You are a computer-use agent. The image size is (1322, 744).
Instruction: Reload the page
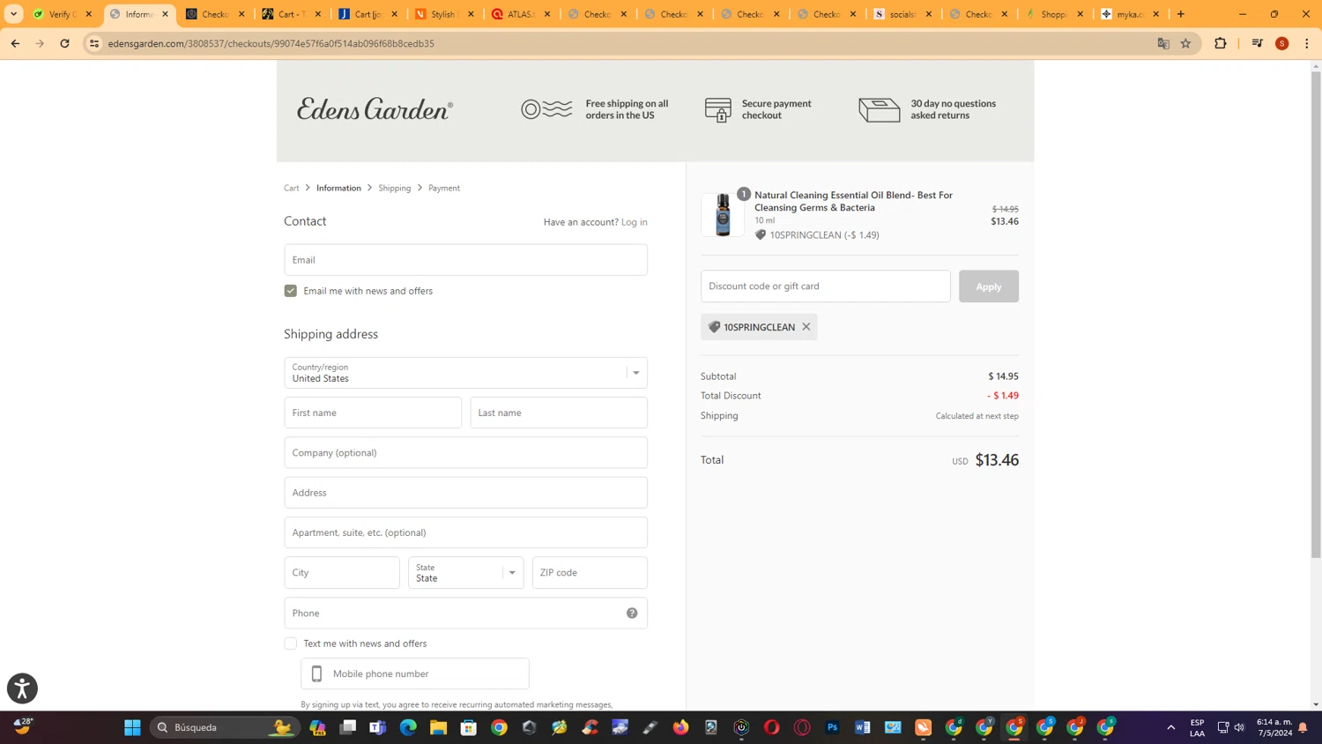coord(64,43)
